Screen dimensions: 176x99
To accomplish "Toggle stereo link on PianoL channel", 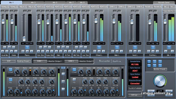I will 27,47.
